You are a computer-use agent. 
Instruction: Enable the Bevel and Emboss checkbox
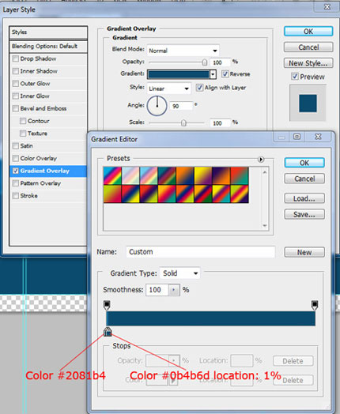[x=16, y=108]
